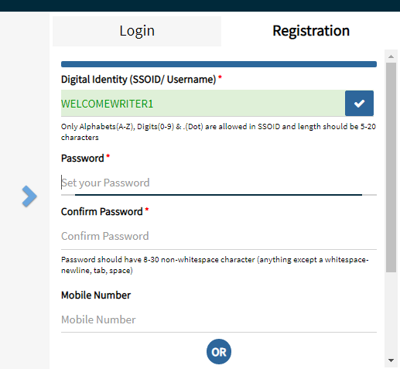This screenshot has height=369, width=400.
Task: Click the Mobile Number input field
Action: point(219,319)
